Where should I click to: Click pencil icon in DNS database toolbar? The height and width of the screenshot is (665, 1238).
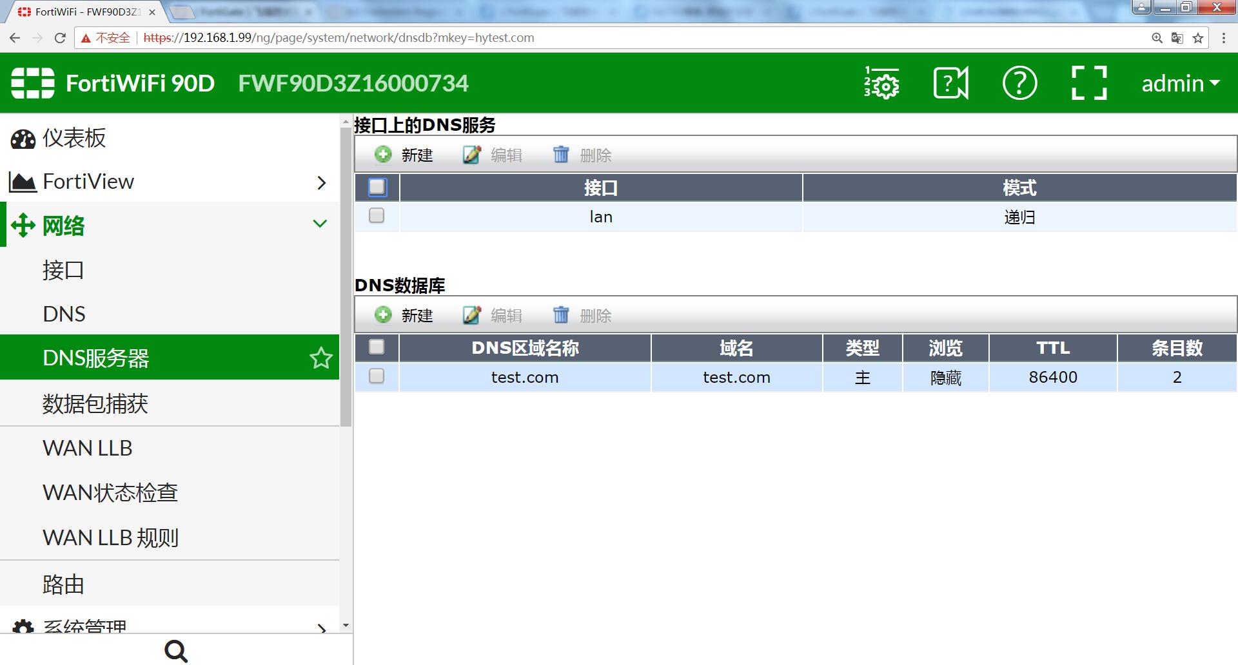click(x=471, y=315)
